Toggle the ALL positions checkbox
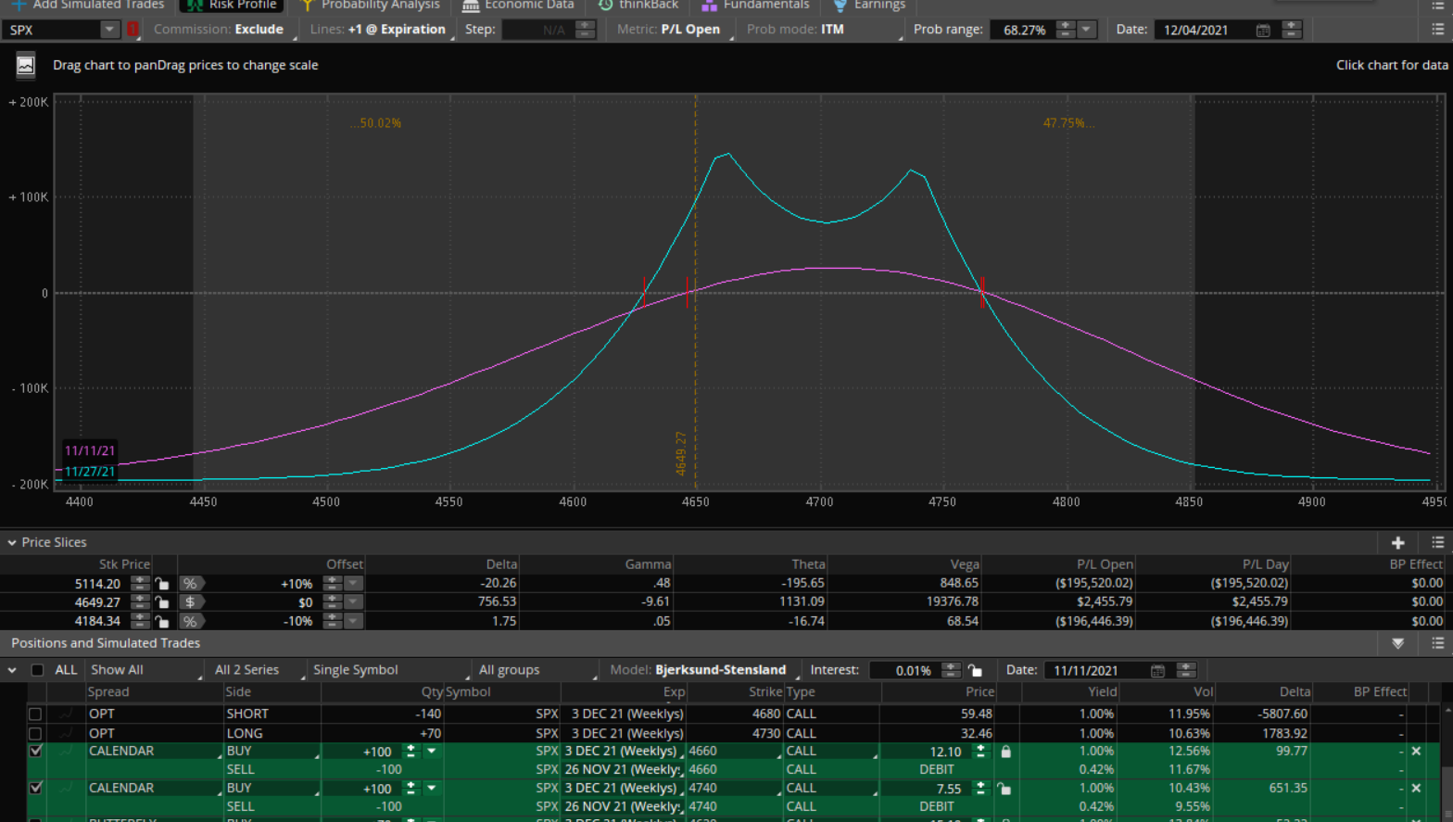The height and width of the screenshot is (822, 1453). 37,670
